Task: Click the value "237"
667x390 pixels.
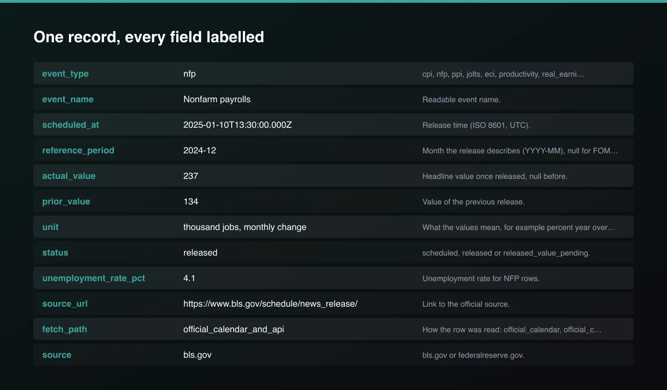Action: 191,176
